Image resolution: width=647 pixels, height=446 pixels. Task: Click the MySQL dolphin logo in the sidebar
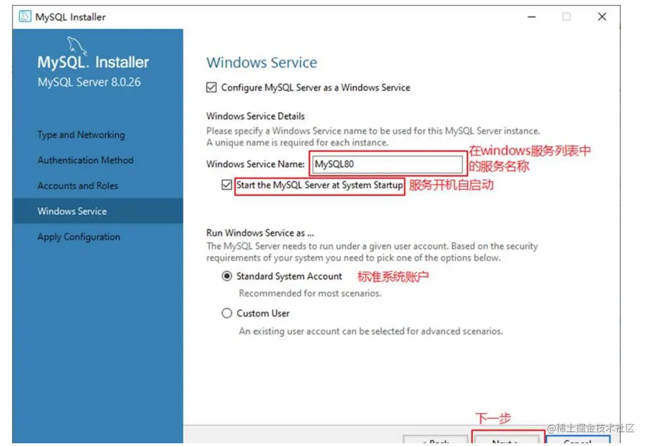77,46
